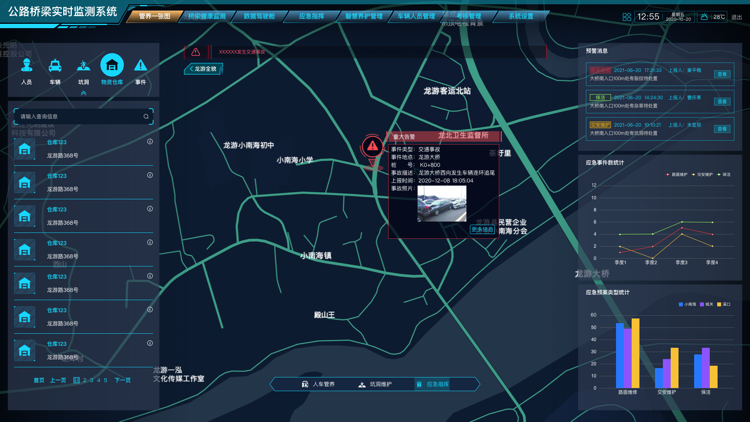Click warehouse thumbnail icon in fourth list row
This screenshot has width=750, height=422.
pos(25,250)
